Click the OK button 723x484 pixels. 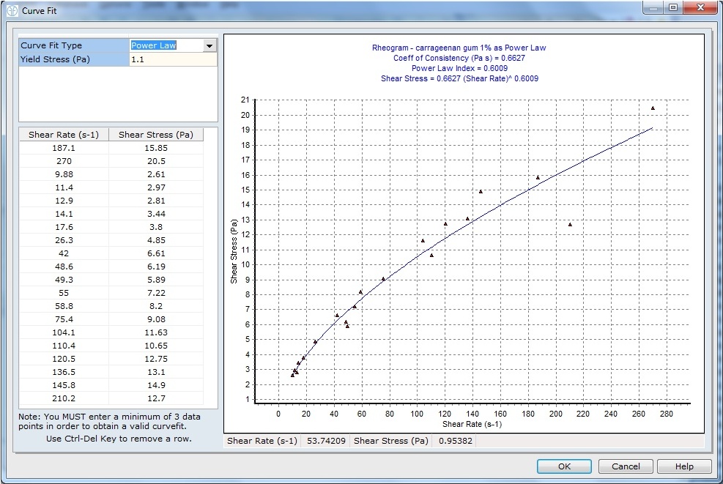[x=563, y=466]
